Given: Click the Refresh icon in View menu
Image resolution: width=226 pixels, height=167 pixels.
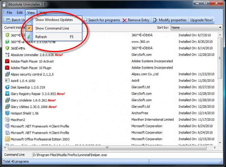Looking at the screenshot, I should [x=29, y=37].
